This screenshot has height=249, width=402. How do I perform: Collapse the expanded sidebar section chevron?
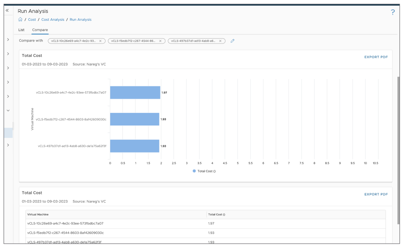8,111
